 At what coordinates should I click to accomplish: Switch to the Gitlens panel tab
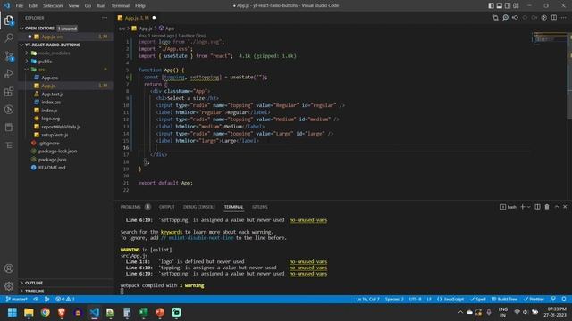[x=260, y=207]
